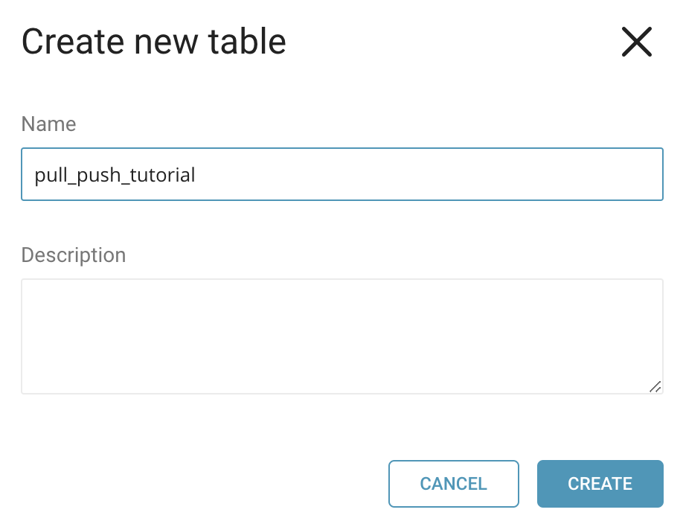Click the Description field label

73,255
